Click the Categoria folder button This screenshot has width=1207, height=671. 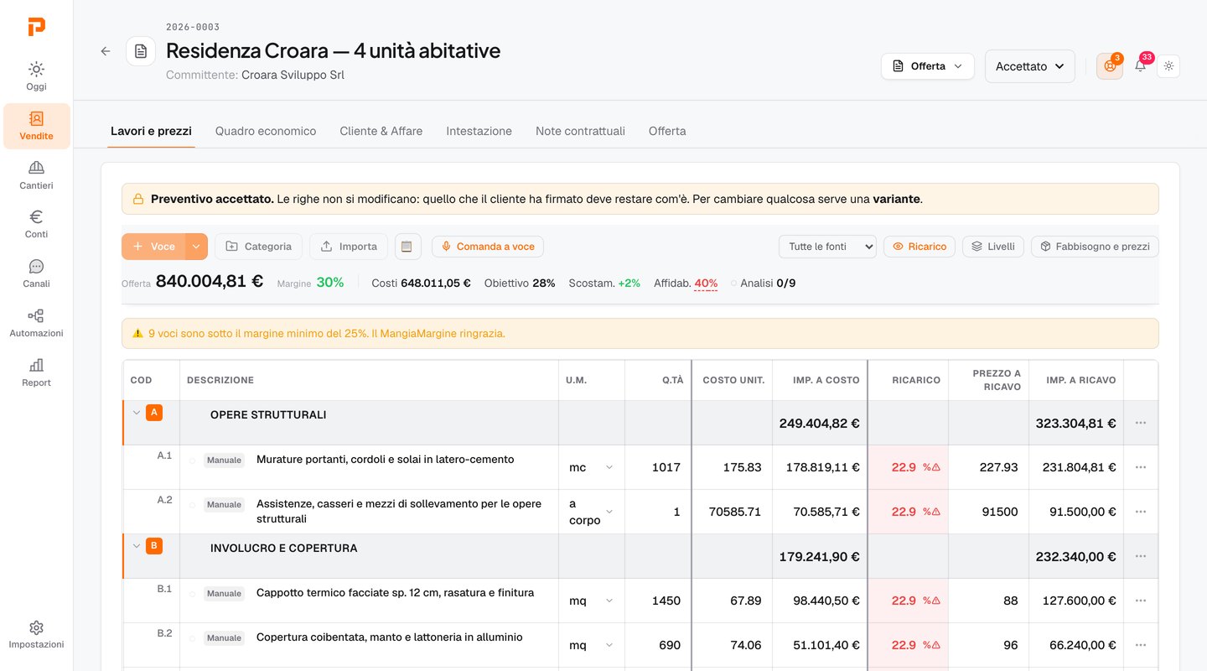click(259, 247)
